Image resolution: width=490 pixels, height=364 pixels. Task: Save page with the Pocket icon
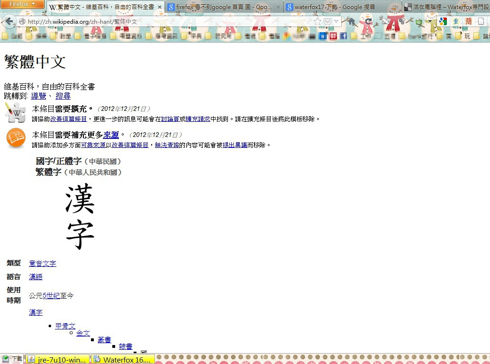327,21
